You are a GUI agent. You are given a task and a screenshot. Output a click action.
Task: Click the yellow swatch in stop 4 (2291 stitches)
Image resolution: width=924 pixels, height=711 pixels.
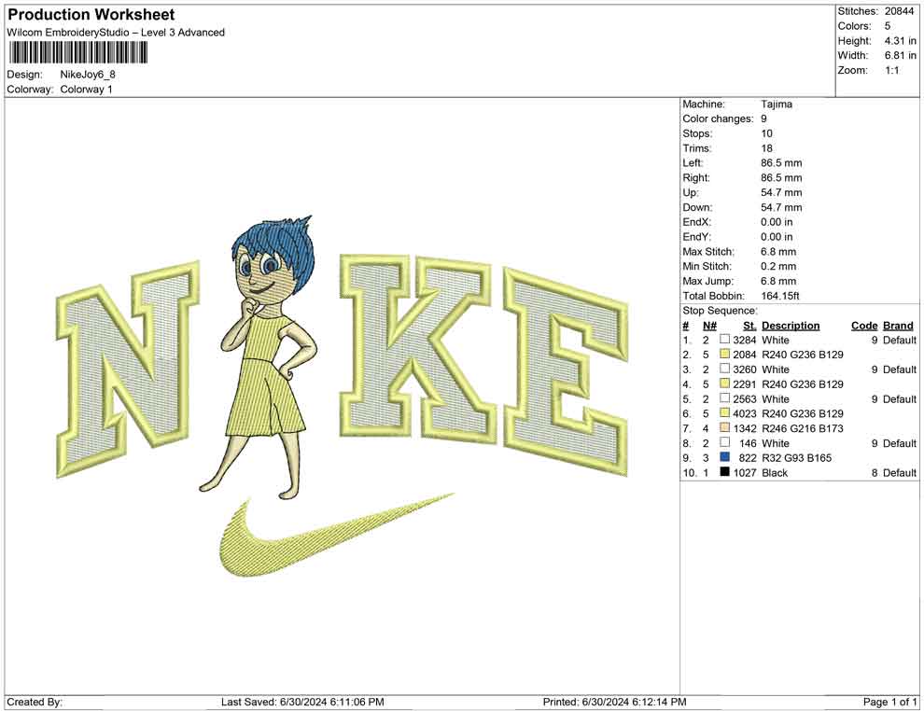[x=725, y=383]
